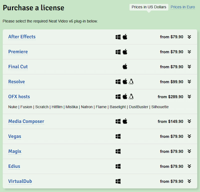This screenshot has height=192, width=200.
Task: Expand the Resolve pricing chevron
Action: tap(189, 82)
